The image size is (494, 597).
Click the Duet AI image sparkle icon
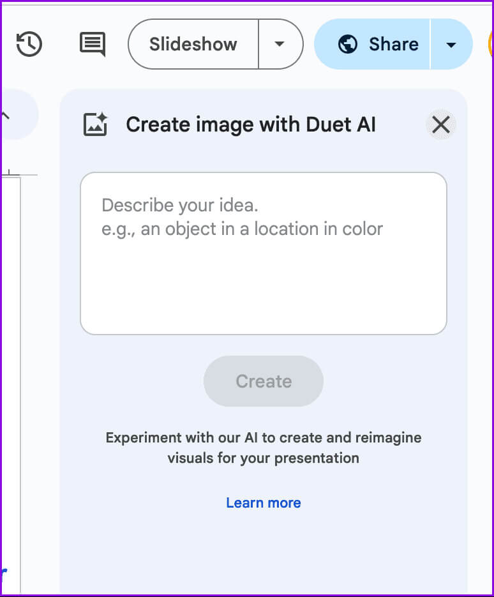click(x=96, y=124)
